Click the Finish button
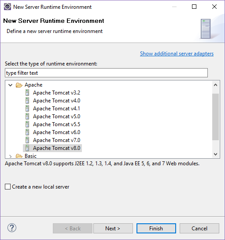Screen dimensions: 225x240 coord(156,229)
